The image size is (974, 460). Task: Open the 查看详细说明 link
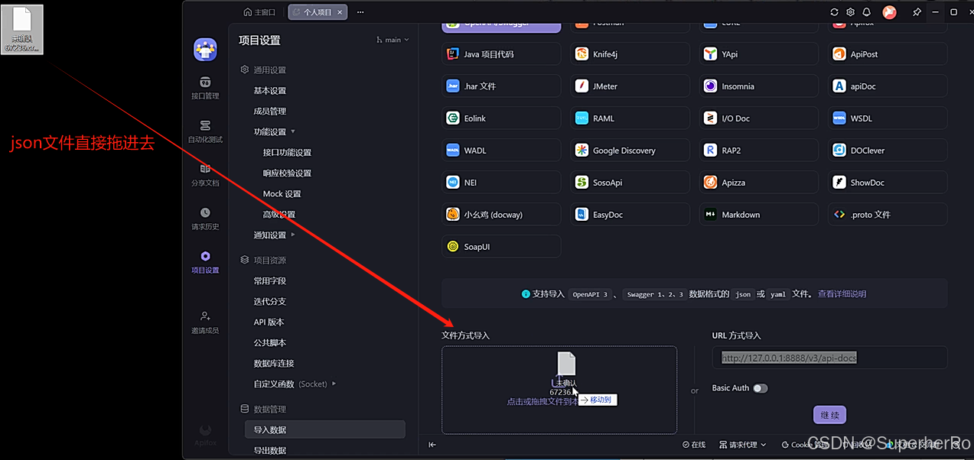842,293
